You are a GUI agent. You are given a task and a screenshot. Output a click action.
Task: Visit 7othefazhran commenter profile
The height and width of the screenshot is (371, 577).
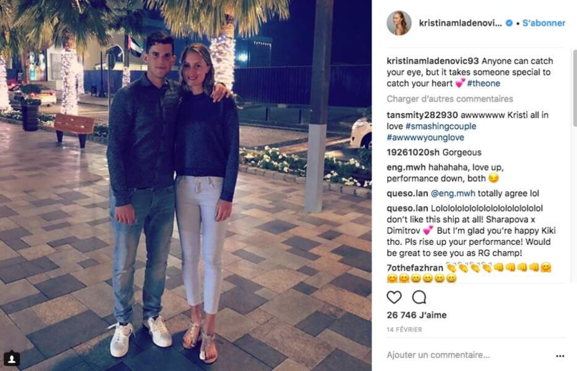click(x=415, y=268)
